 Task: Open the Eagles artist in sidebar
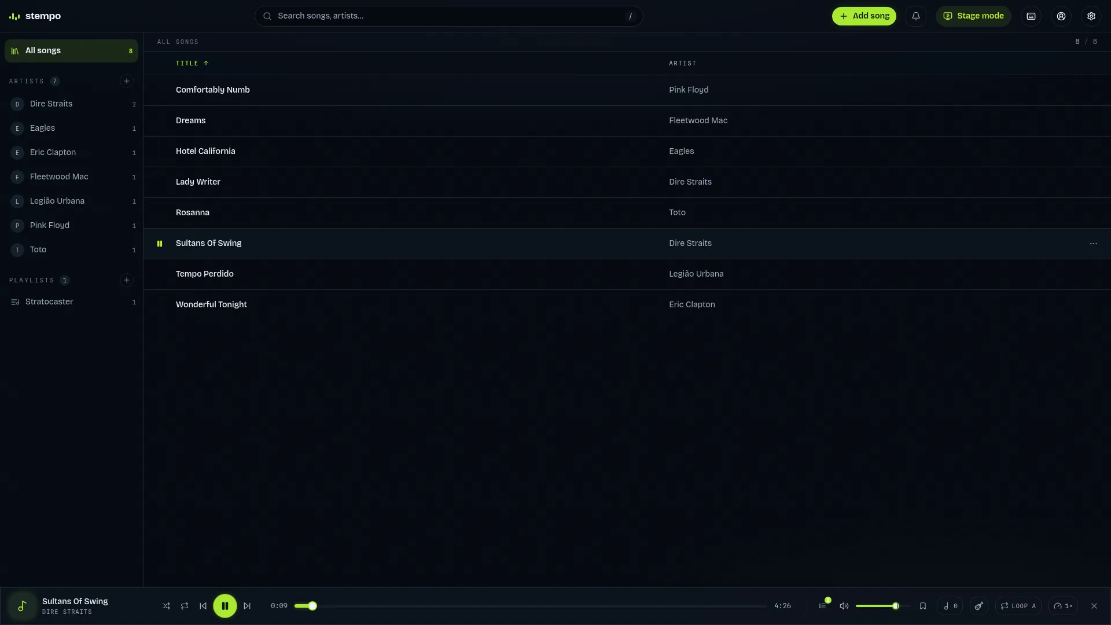(72, 128)
